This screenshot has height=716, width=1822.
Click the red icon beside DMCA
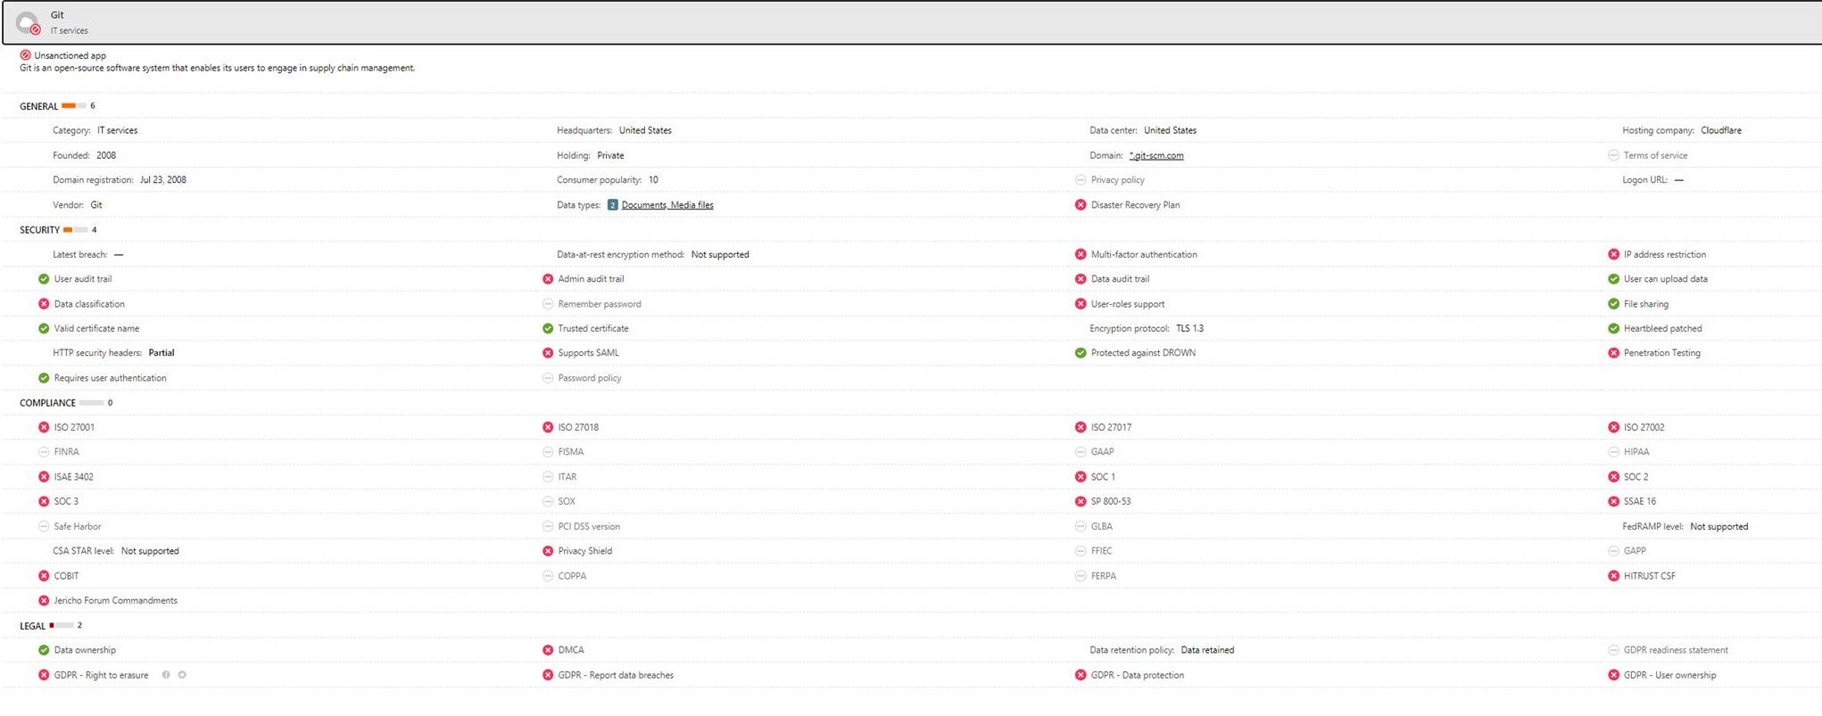(548, 650)
